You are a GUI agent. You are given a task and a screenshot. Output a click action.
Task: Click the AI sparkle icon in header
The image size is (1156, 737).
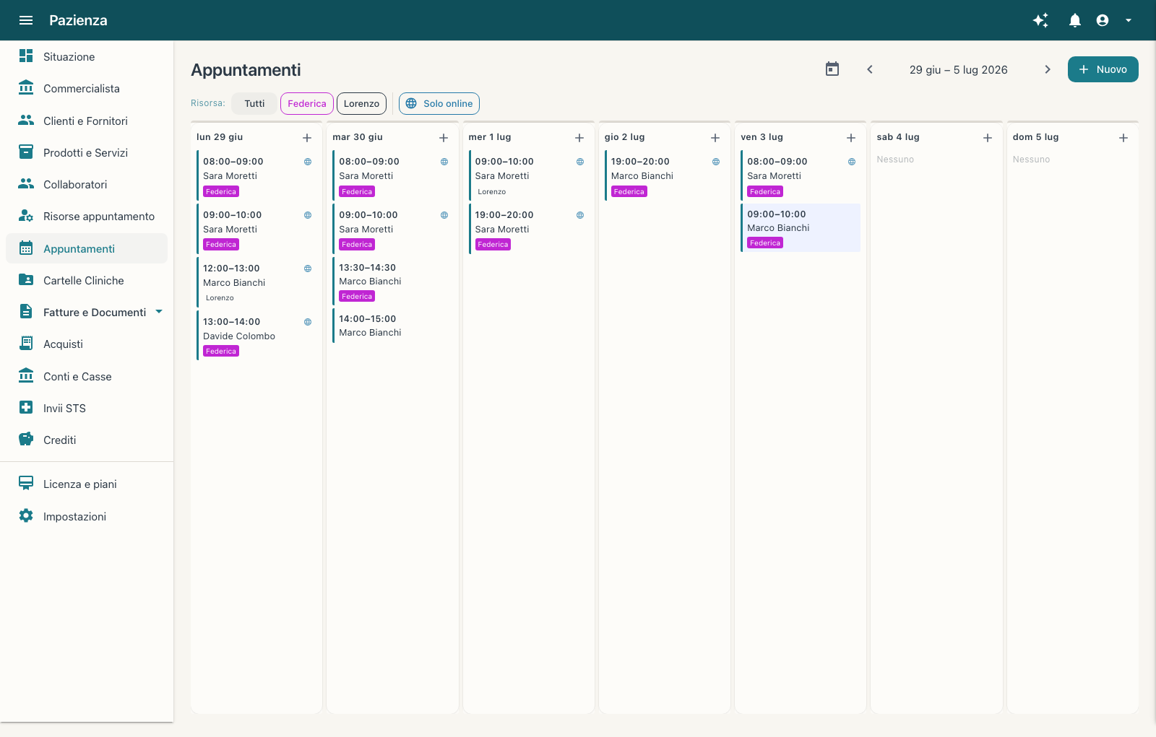point(1040,20)
